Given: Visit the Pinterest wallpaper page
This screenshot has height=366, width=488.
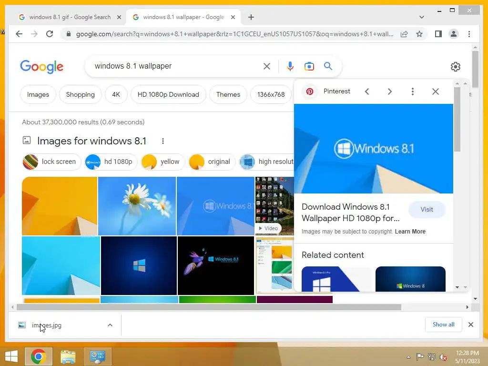Looking at the screenshot, I should coord(427,210).
